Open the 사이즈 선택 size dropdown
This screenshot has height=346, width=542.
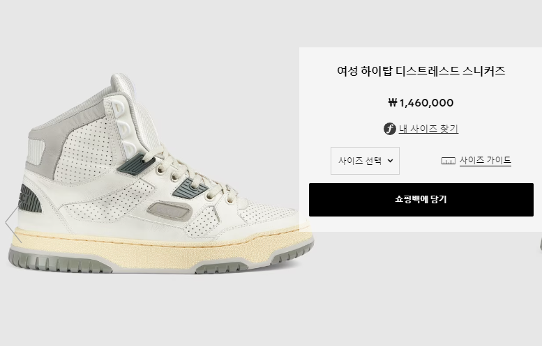click(365, 161)
